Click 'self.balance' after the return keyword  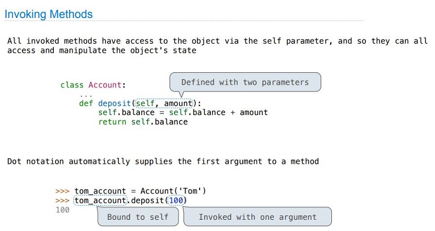pos(160,122)
